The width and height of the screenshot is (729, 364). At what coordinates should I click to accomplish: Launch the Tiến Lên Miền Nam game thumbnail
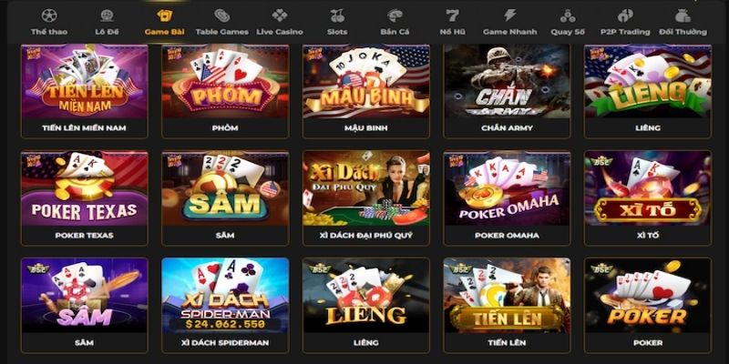85,81
